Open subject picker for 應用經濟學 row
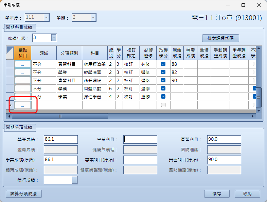 tap(23, 64)
